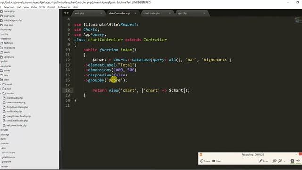
Task: Expand the mail folder
Action: [x=8, y=89]
